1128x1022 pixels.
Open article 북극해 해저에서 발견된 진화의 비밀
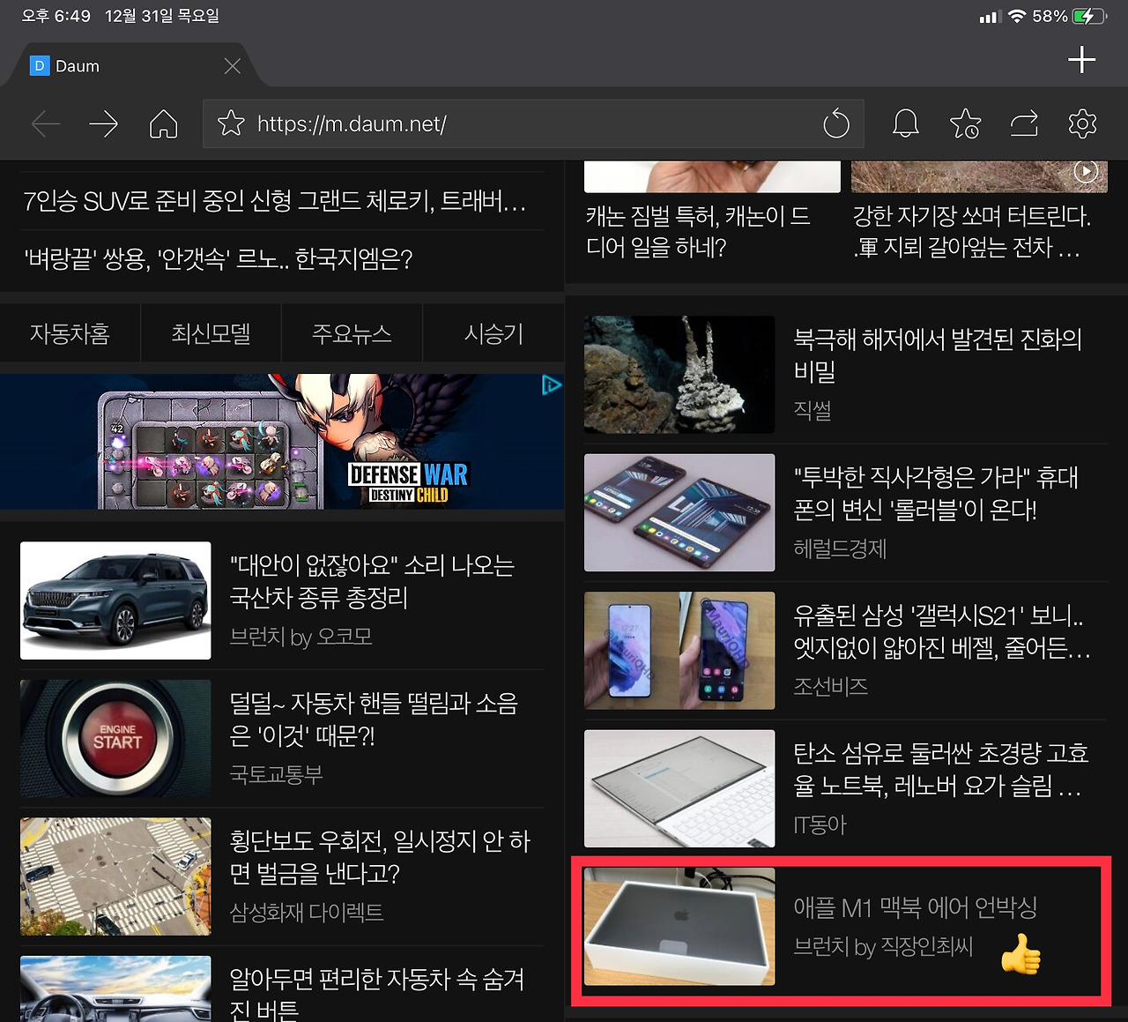tap(938, 354)
